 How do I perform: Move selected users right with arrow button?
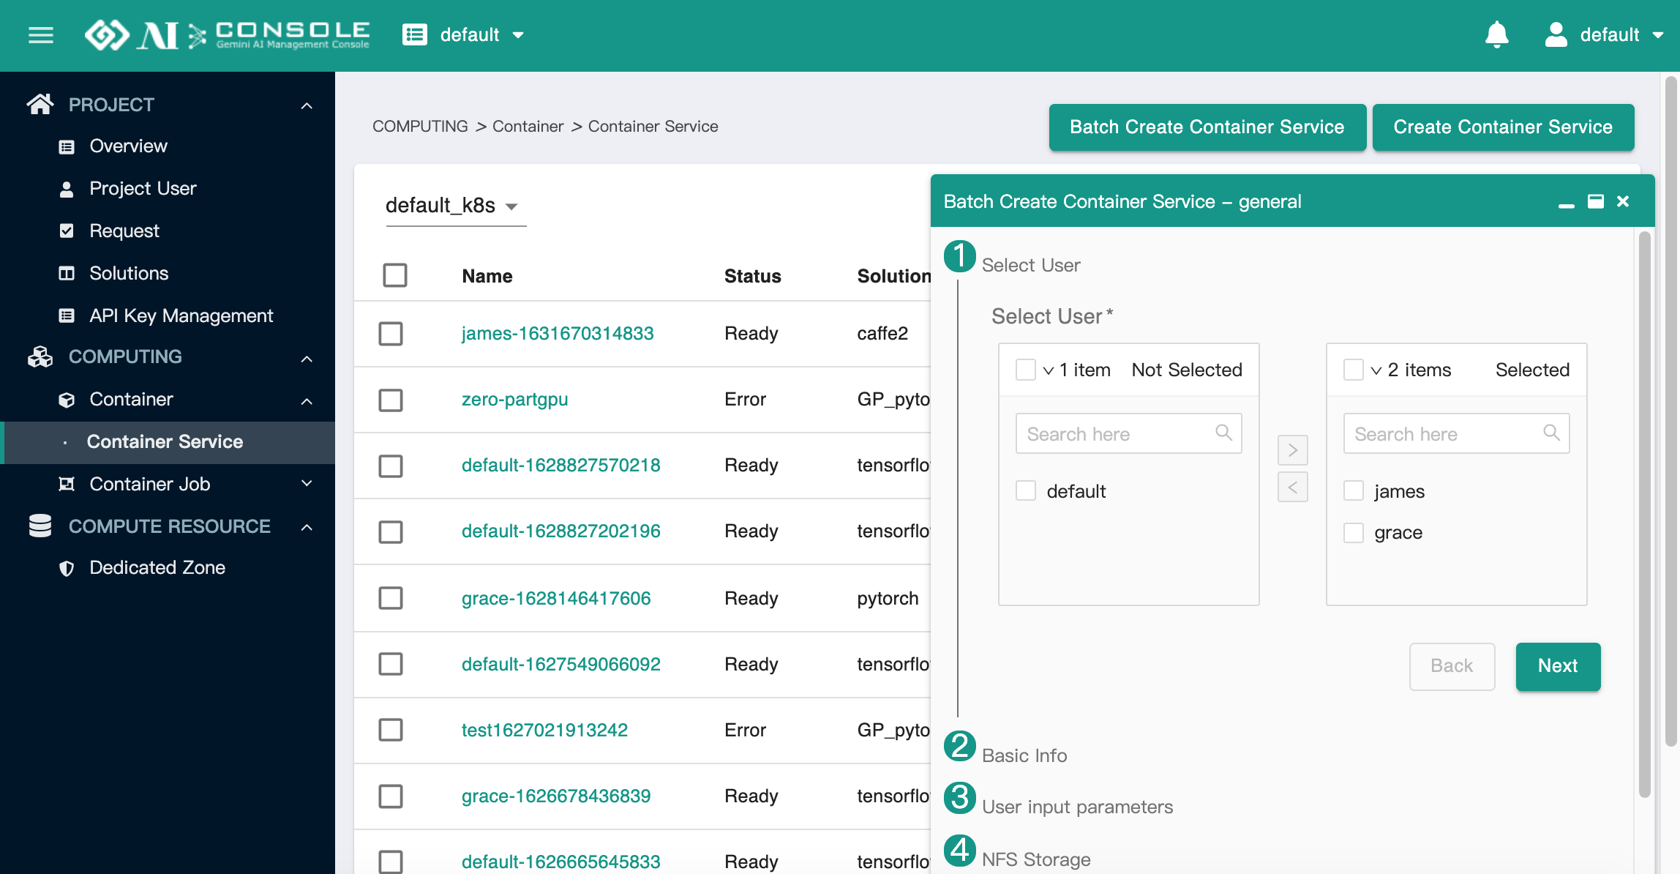coord(1293,449)
